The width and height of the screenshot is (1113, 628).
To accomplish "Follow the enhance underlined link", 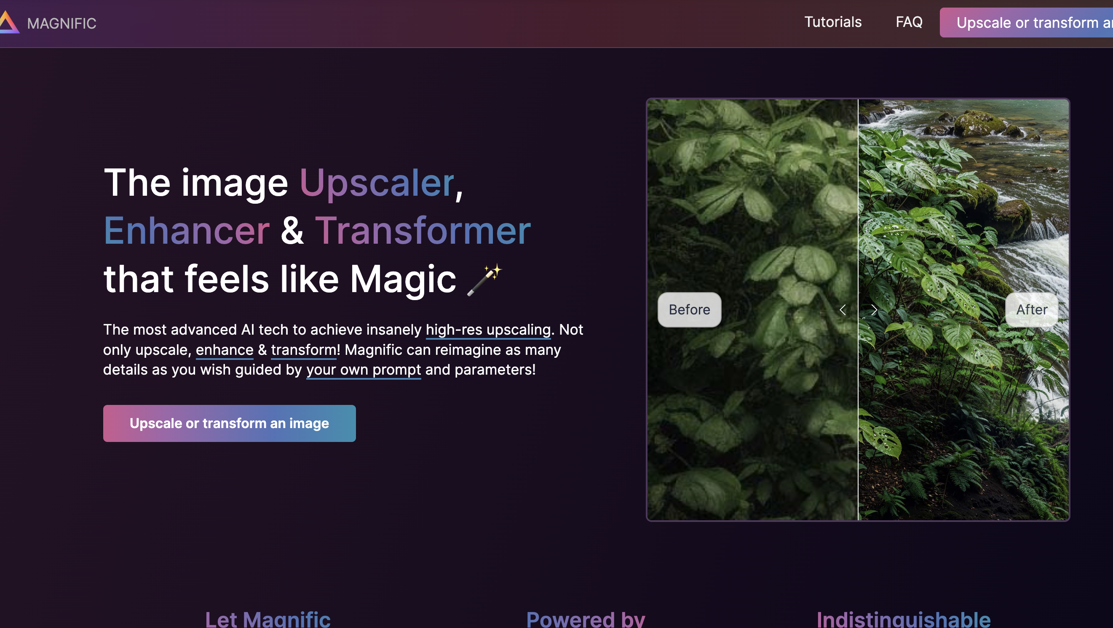I will tap(225, 350).
